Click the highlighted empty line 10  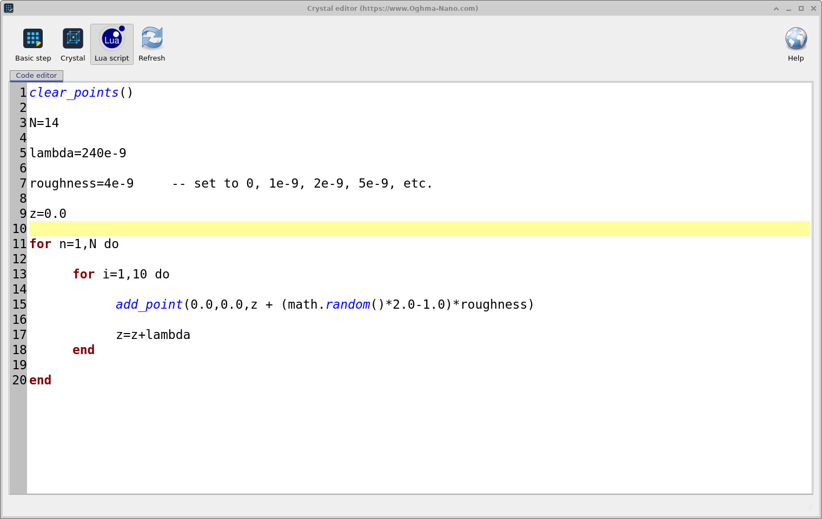click(x=419, y=229)
